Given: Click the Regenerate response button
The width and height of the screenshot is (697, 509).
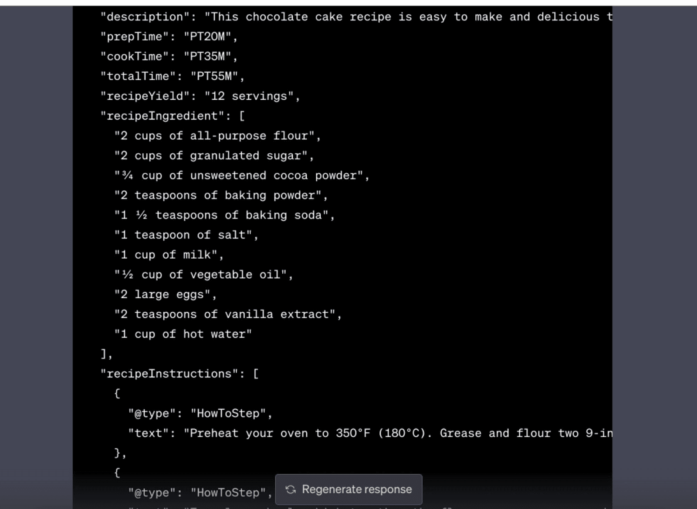Looking at the screenshot, I should click(x=348, y=489).
